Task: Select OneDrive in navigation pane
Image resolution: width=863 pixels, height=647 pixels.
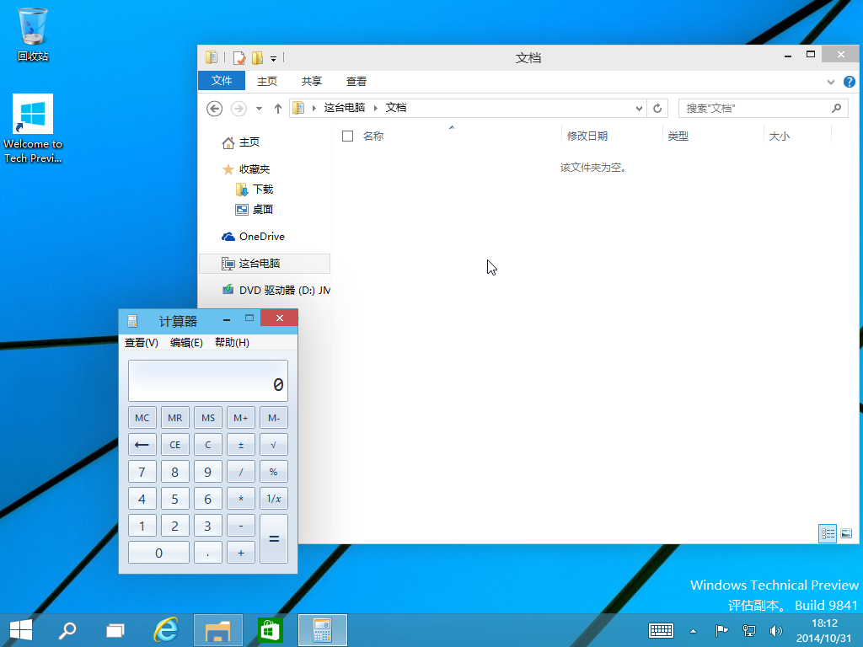Action: click(x=253, y=237)
